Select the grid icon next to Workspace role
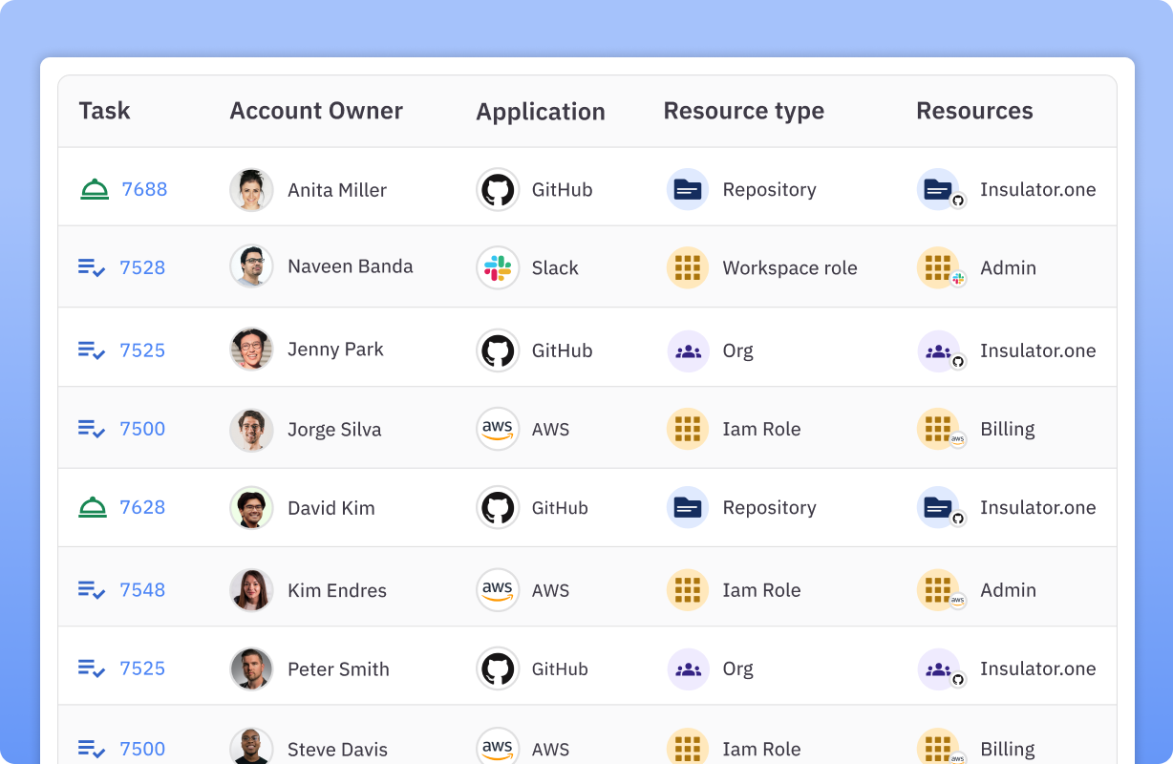Screen dimensions: 1173x764 pos(688,268)
